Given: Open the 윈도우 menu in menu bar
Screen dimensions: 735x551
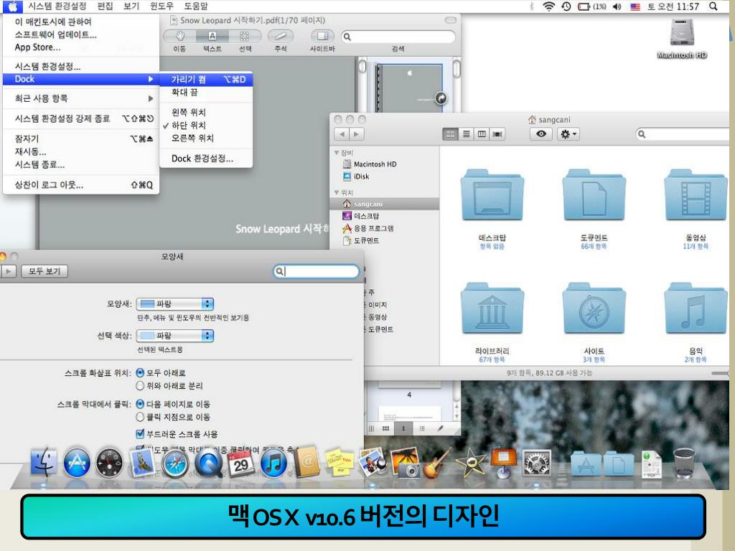Looking at the screenshot, I should pos(161,6).
